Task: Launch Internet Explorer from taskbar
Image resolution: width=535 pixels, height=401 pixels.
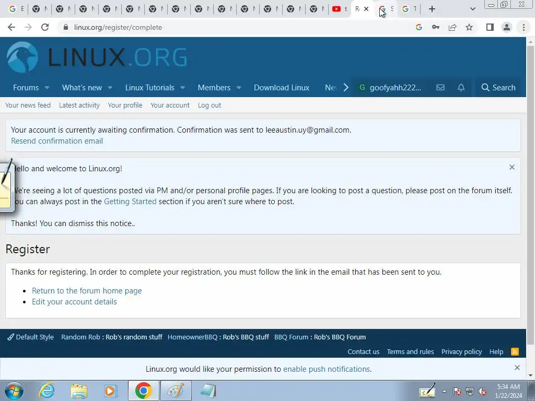Action: coord(46,391)
